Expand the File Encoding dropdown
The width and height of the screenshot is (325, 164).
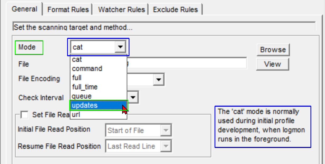pyautogui.click(x=159, y=79)
